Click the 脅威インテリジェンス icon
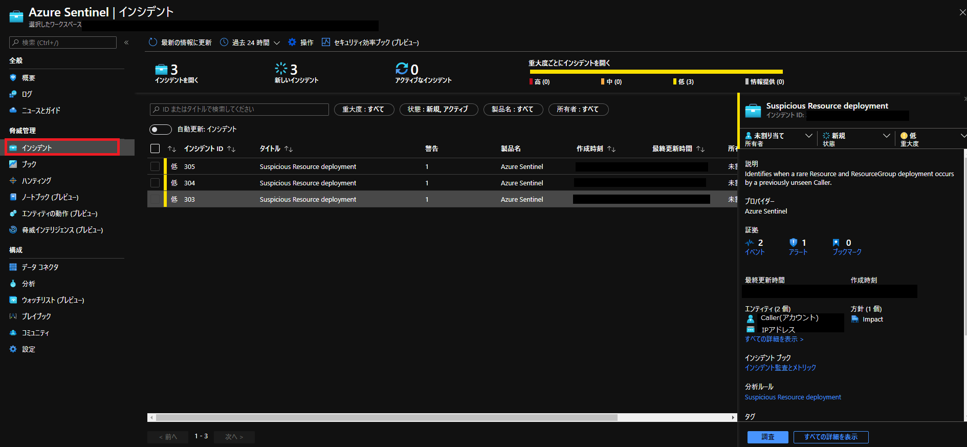The height and width of the screenshot is (447, 967). pyautogui.click(x=13, y=230)
